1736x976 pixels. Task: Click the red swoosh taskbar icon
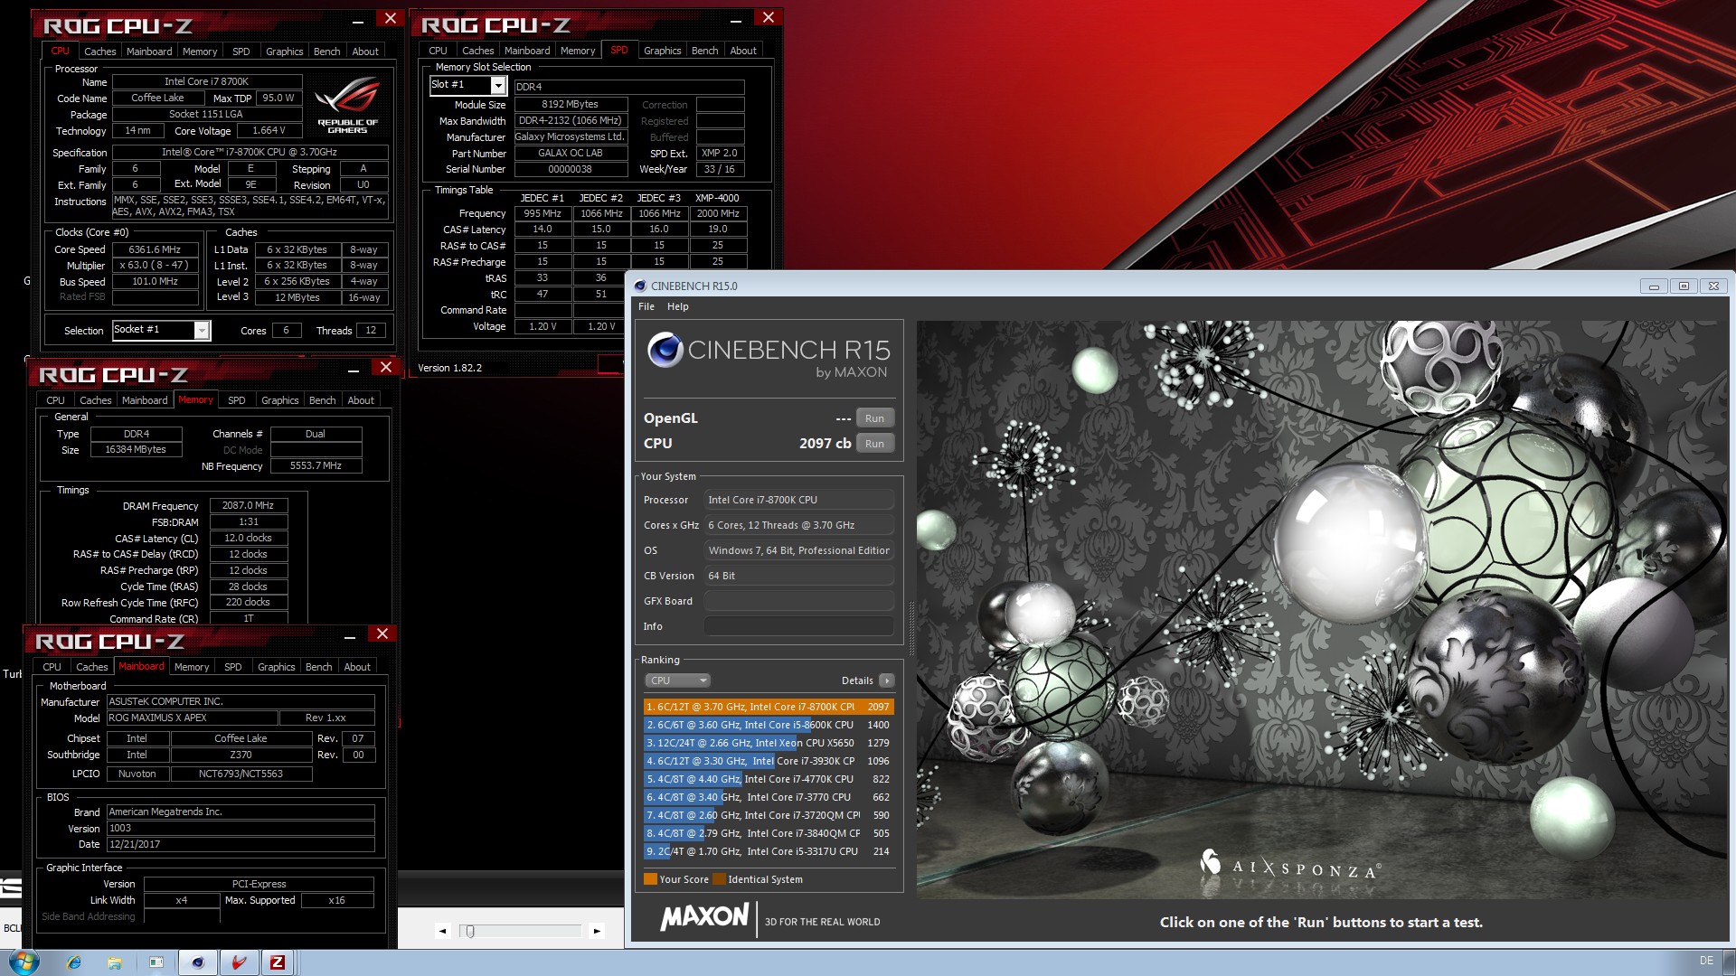[240, 962]
